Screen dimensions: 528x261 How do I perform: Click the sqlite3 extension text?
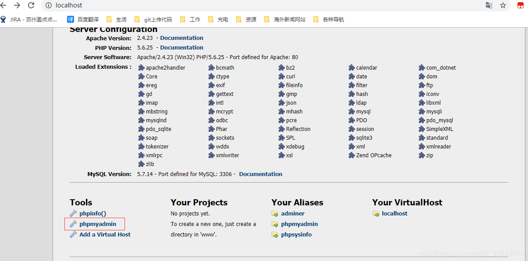[x=364, y=138]
